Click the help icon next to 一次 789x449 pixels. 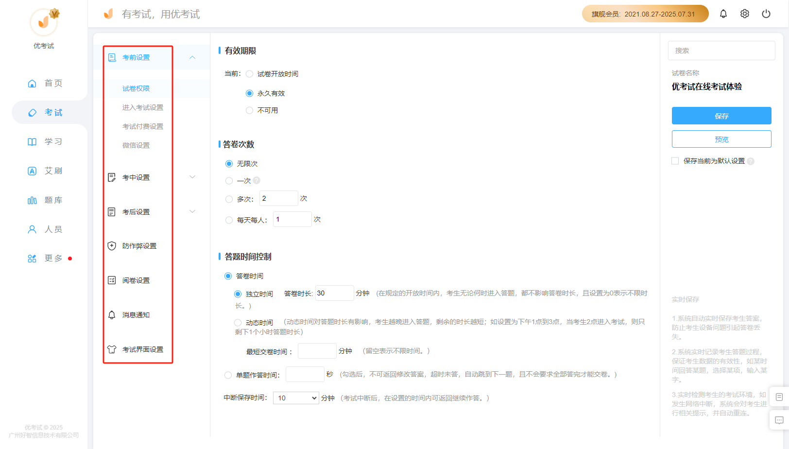click(257, 180)
